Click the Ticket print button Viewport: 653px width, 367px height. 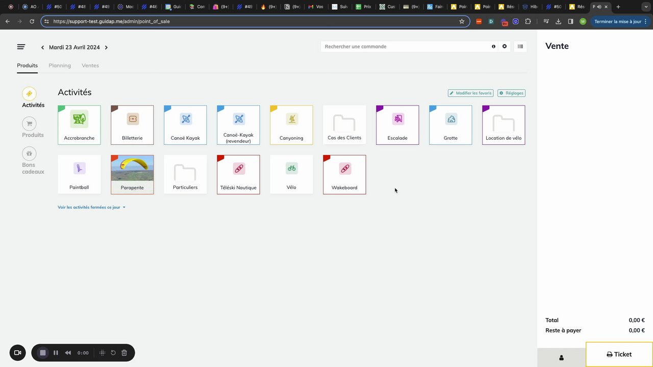pyautogui.click(x=619, y=354)
